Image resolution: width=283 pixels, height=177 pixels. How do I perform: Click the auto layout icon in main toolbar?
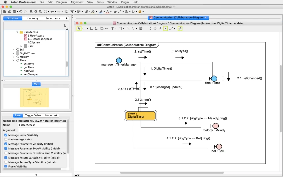coord(66,12)
